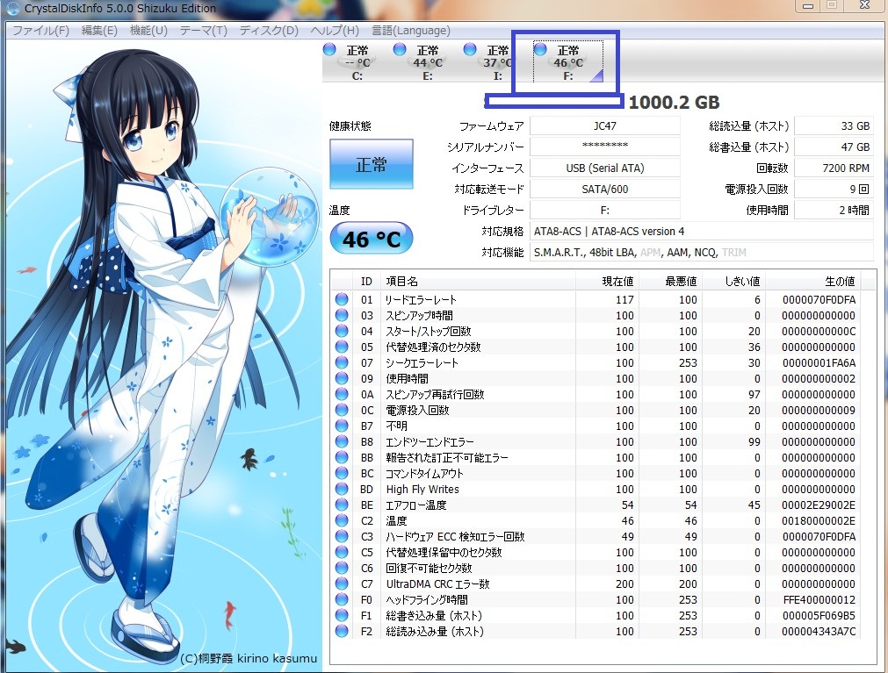
Task: Click status icon for F2 総読み込み量
Action: [x=342, y=631]
